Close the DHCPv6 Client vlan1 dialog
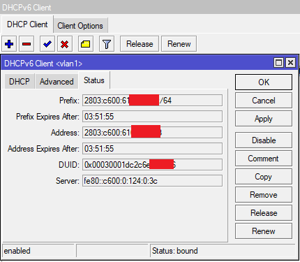The height and width of the screenshot is (262, 300). click(291, 63)
